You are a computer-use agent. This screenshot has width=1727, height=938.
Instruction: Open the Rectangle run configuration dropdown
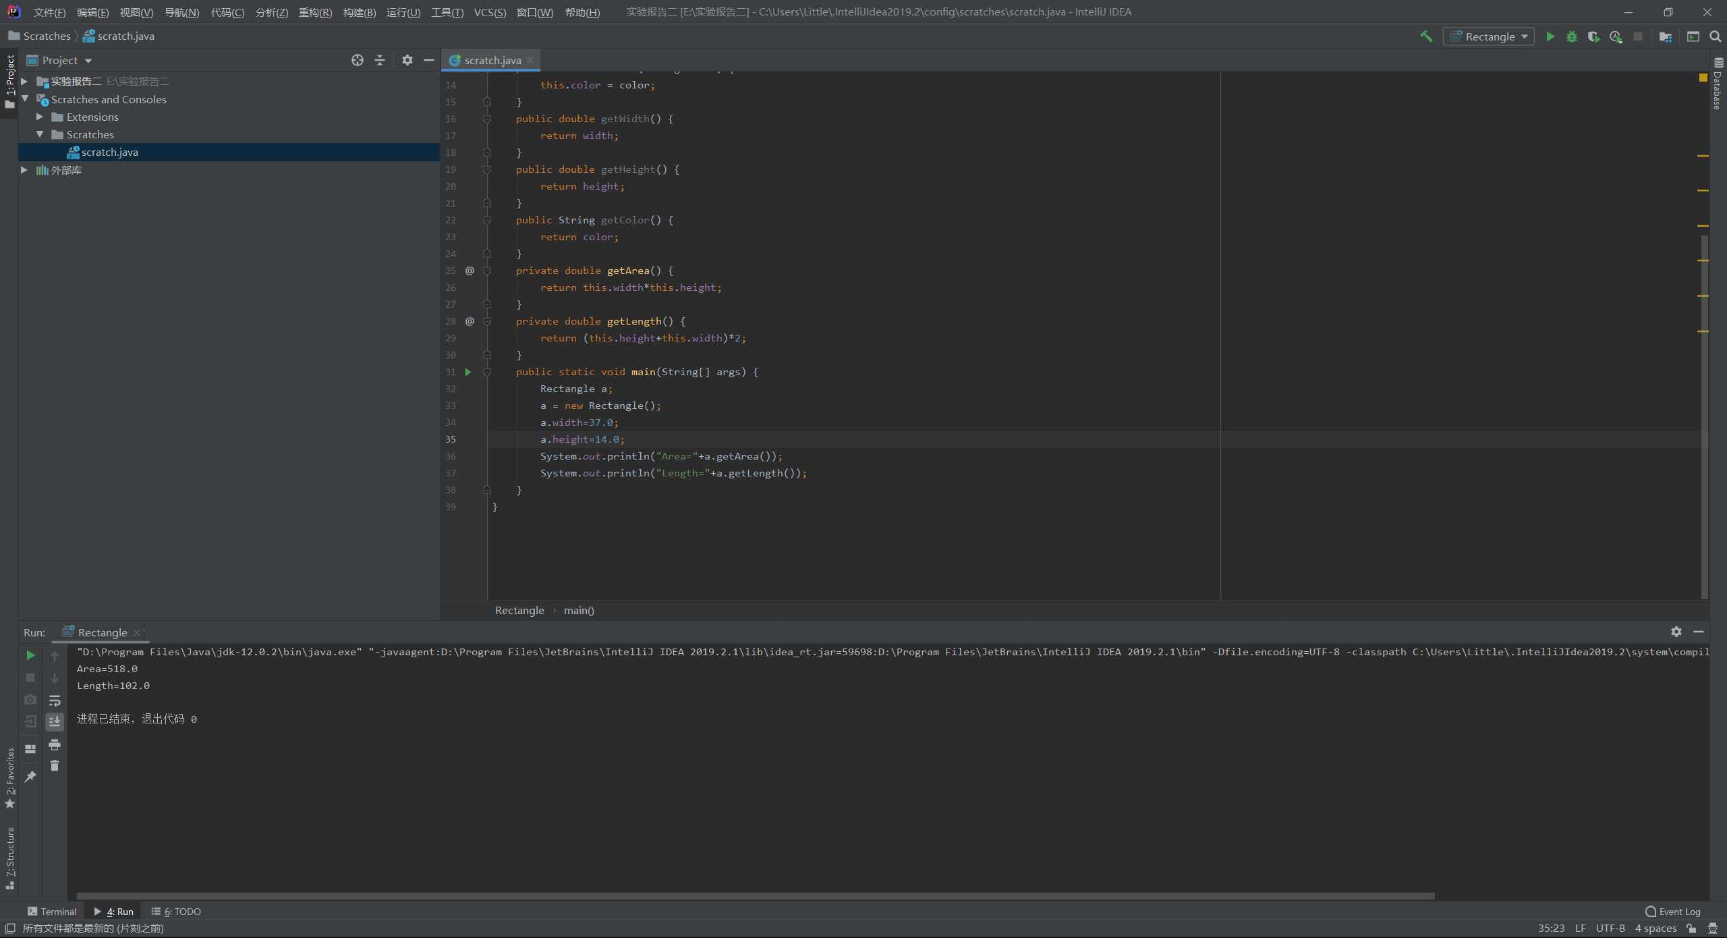[1488, 36]
